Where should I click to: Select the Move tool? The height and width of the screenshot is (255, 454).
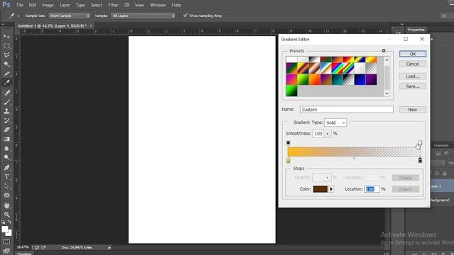6,36
